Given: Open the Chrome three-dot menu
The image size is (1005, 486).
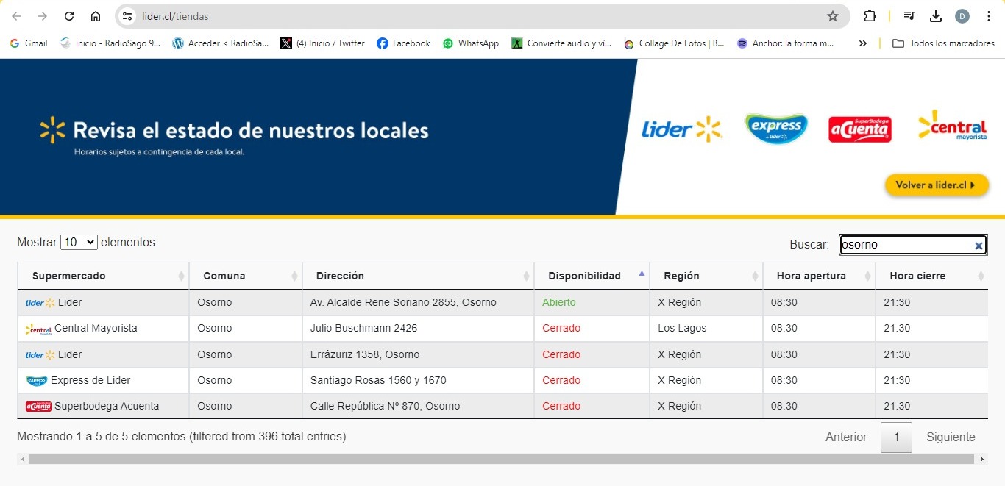Looking at the screenshot, I should pos(989,16).
